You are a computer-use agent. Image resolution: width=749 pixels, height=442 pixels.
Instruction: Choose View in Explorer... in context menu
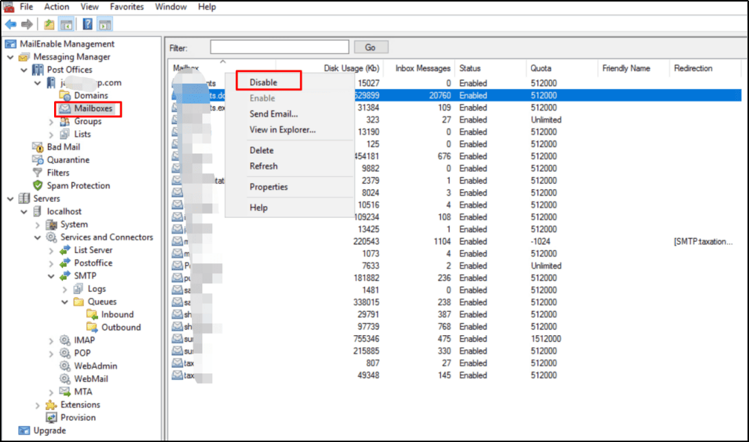coord(282,130)
